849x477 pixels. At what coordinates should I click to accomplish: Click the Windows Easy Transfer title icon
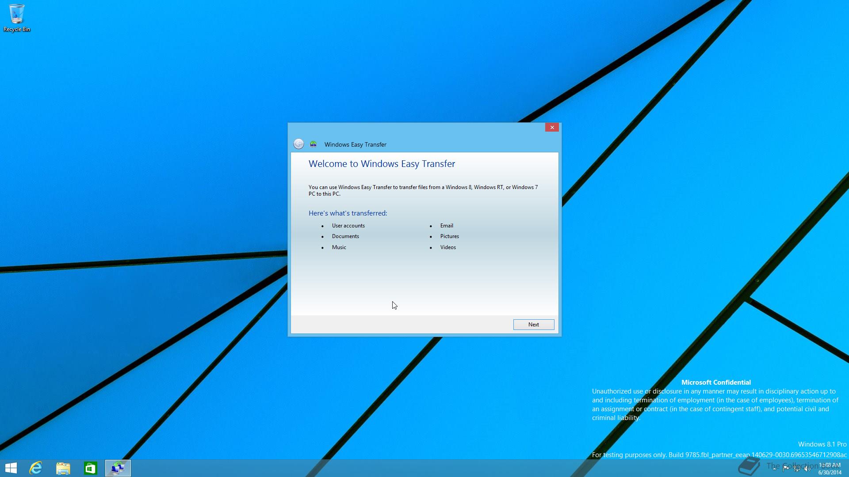pos(313,144)
